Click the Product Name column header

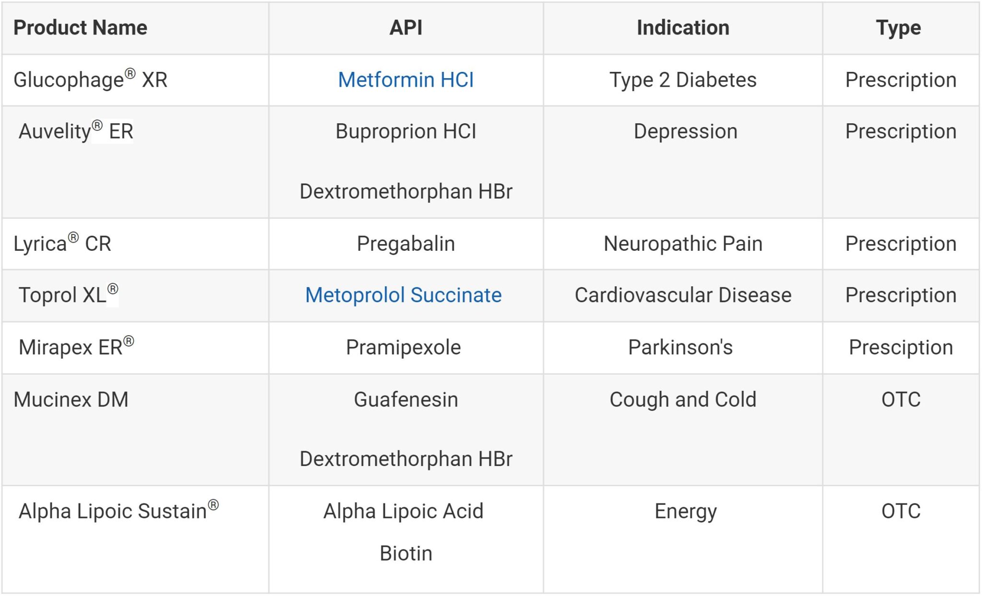(x=80, y=28)
